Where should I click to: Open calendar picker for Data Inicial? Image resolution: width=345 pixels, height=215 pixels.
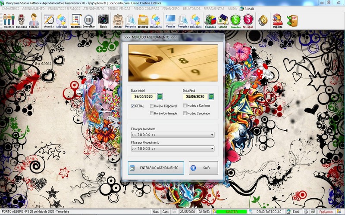[x=160, y=96]
